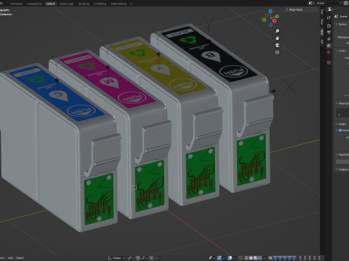The height and width of the screenshot is (261, 349).
Task: Switch to the Animation workspace tab
Action: (17, 4)
